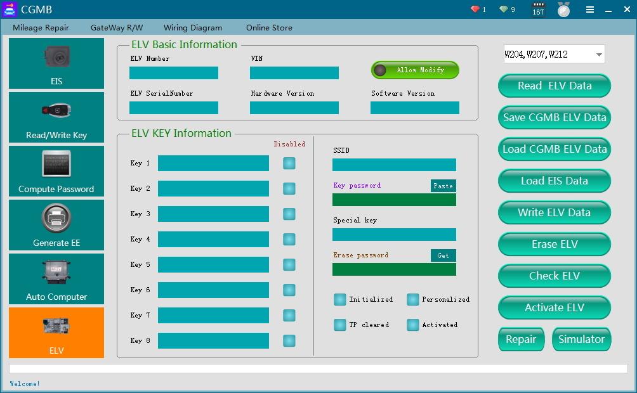Check the red gem balance icon
The image size is (637, 393).
coord(475,9)
